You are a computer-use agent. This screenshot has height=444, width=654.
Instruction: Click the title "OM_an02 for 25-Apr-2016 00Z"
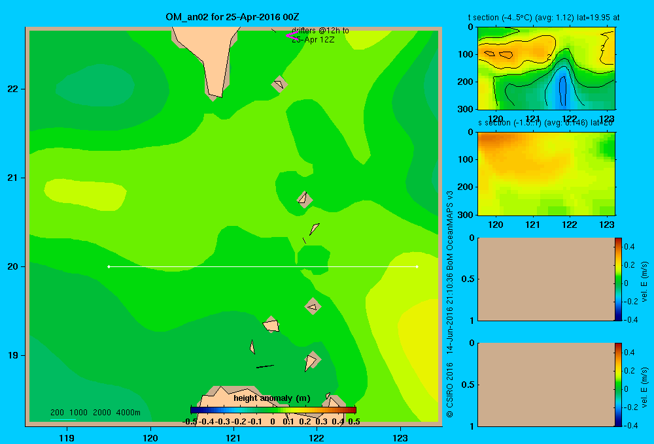[232, 17]
